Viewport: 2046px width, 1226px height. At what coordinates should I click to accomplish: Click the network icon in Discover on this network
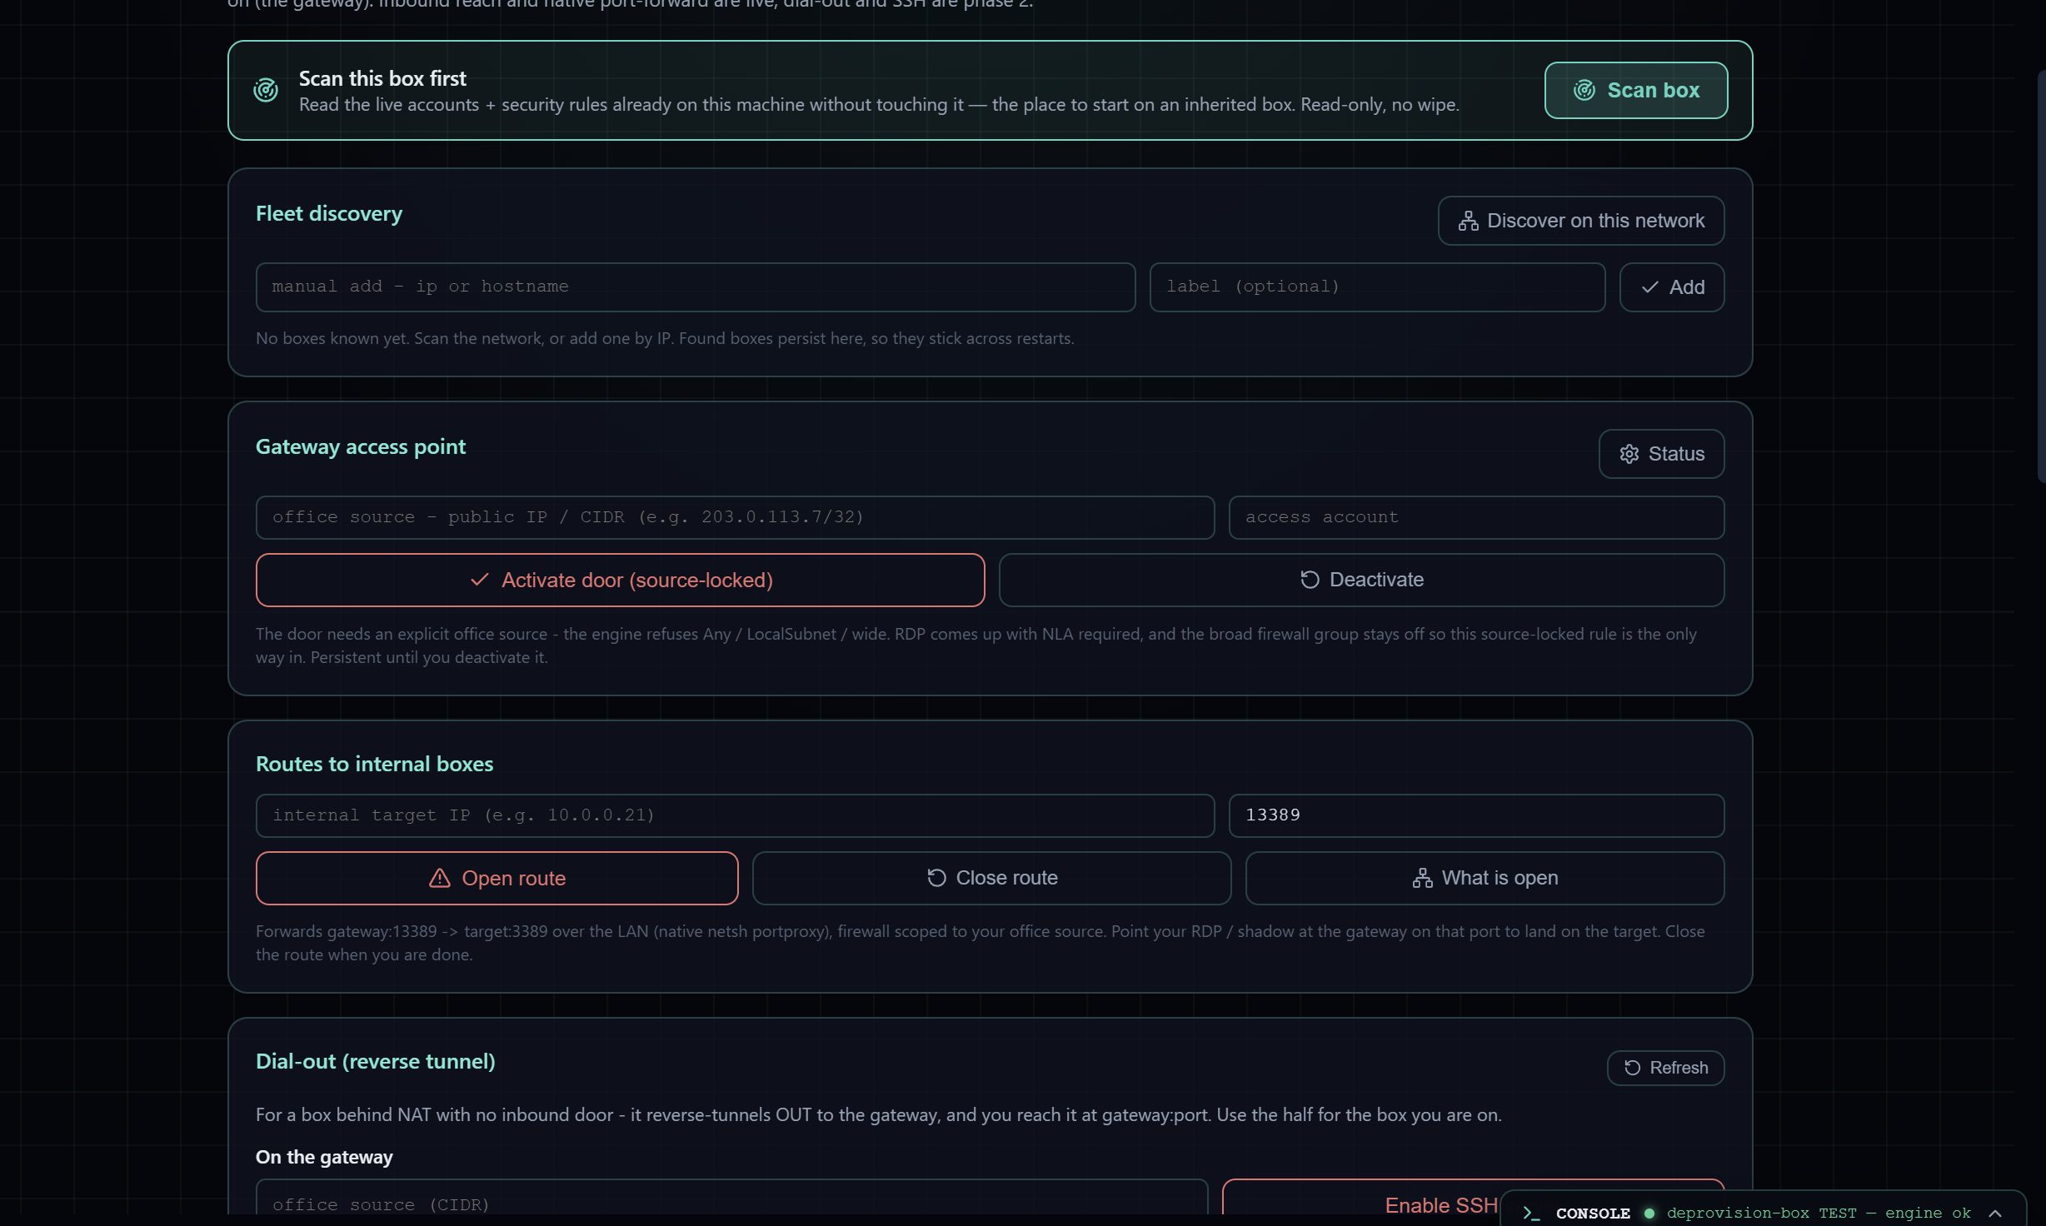(1468, 221)
